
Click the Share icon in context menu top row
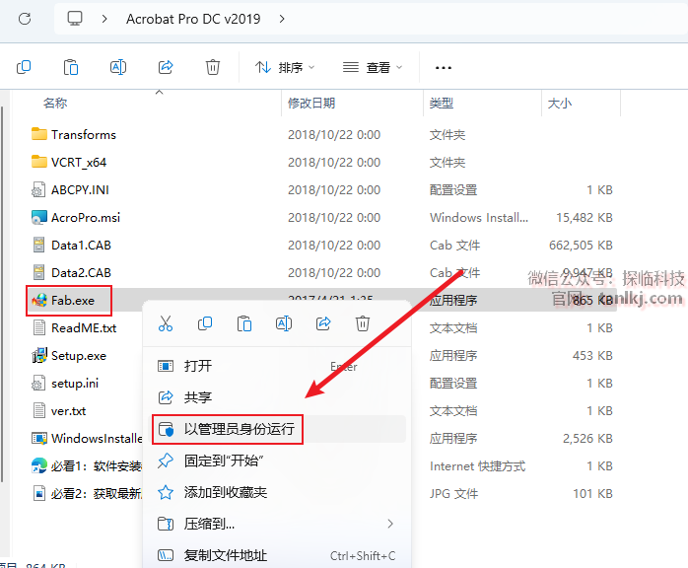click(x=323, y=323)
